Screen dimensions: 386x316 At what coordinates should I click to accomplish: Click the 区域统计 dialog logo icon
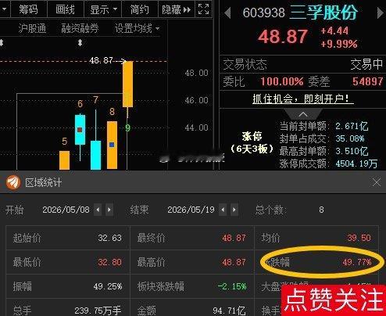pyautogui.click(x=13, y=182)
